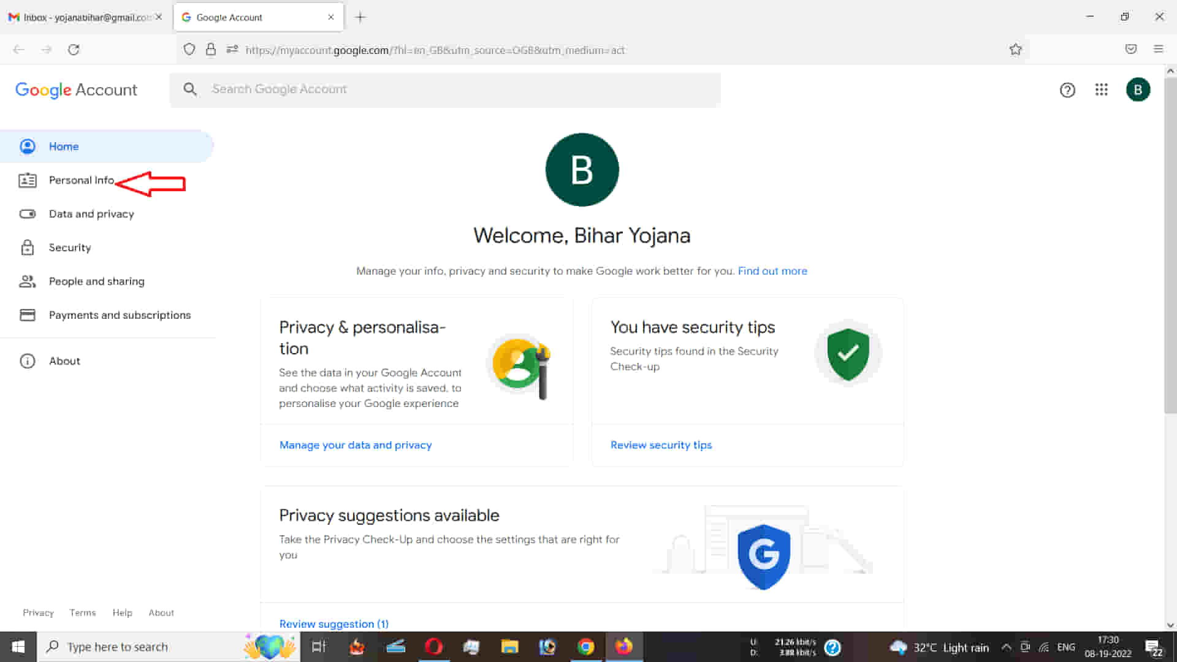Open the Windows Start menu
Viewport: 1177px width, 662px height.
[x=18, y=647]
